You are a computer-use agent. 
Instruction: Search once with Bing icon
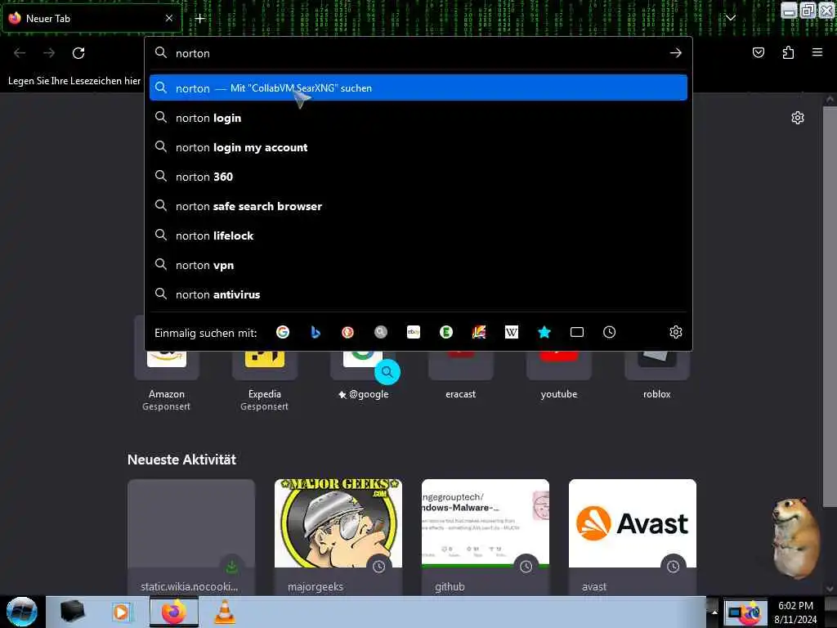click(x=316, y=332)
